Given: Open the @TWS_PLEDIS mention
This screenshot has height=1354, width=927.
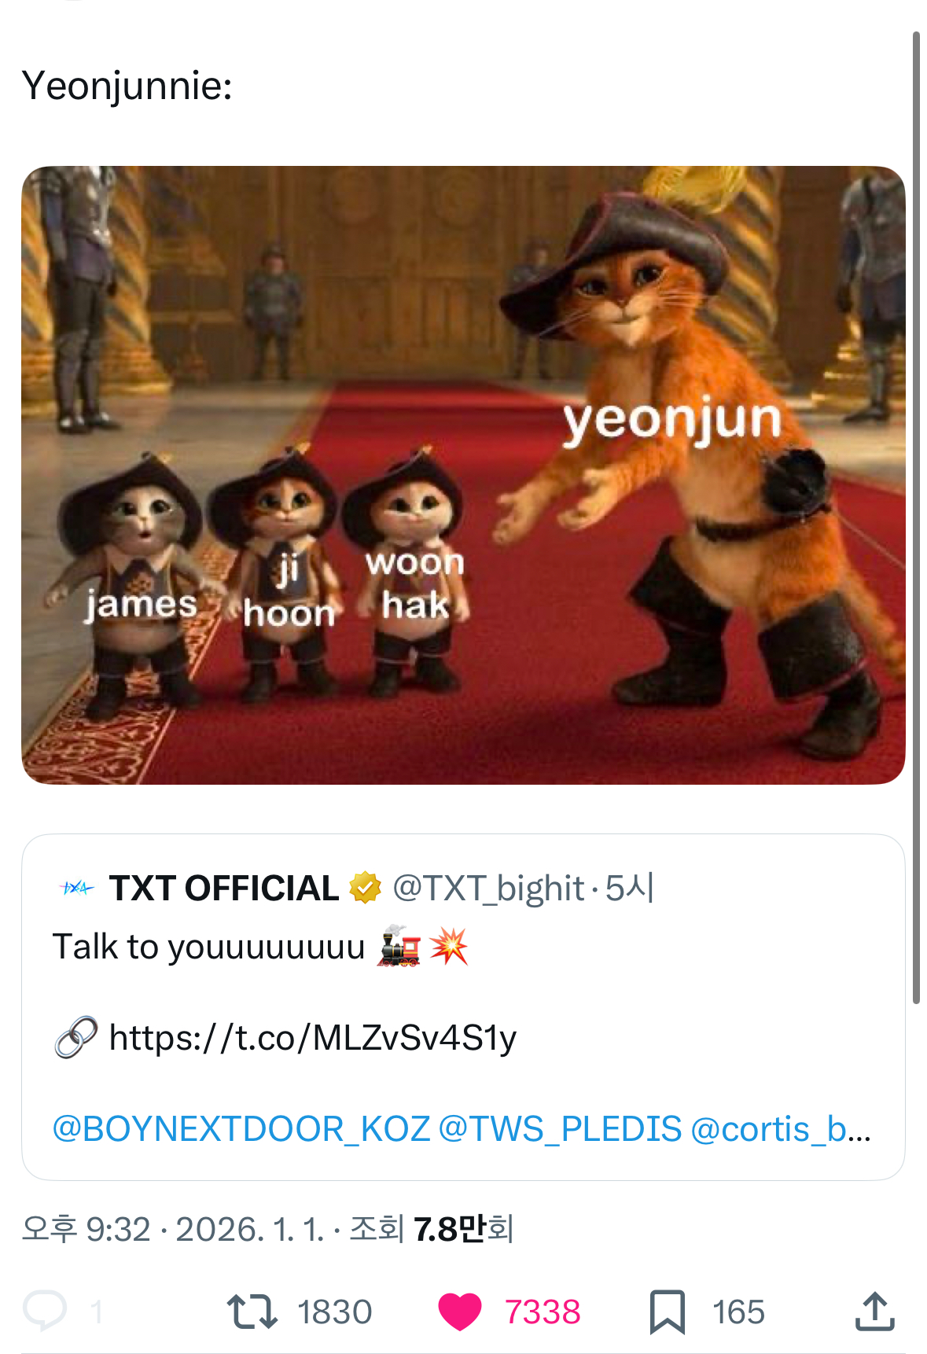Looking at the screenshot, I should 560,1128.
